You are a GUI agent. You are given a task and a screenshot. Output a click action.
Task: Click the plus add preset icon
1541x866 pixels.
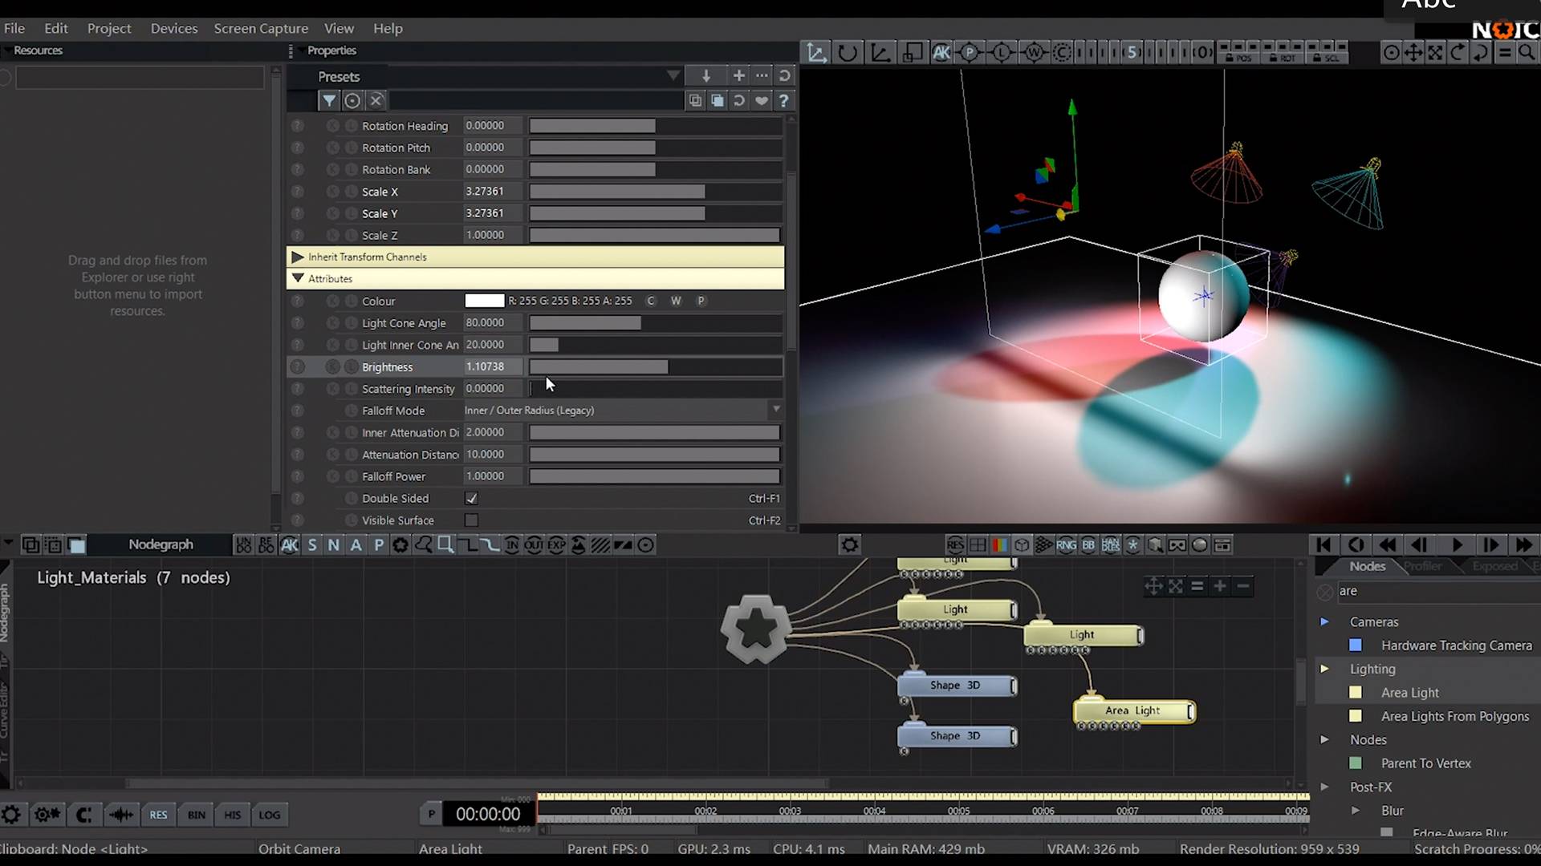[x=738, y=76]
